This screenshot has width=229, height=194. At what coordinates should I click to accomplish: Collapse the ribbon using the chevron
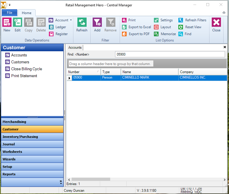(x=224, y=13)
